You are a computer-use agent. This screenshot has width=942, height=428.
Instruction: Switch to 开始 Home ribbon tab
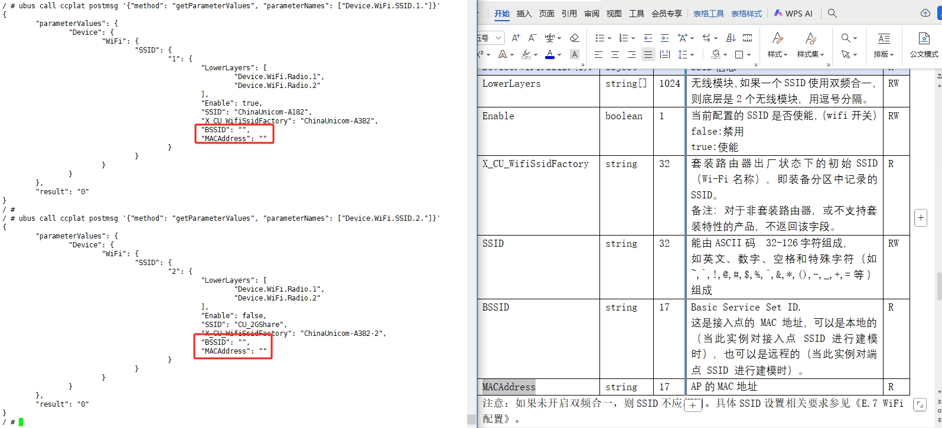(x=502, y=14)
